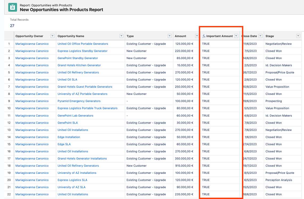
Task: Open the Close Date column dropdown
Action: [x=261, y=36]
